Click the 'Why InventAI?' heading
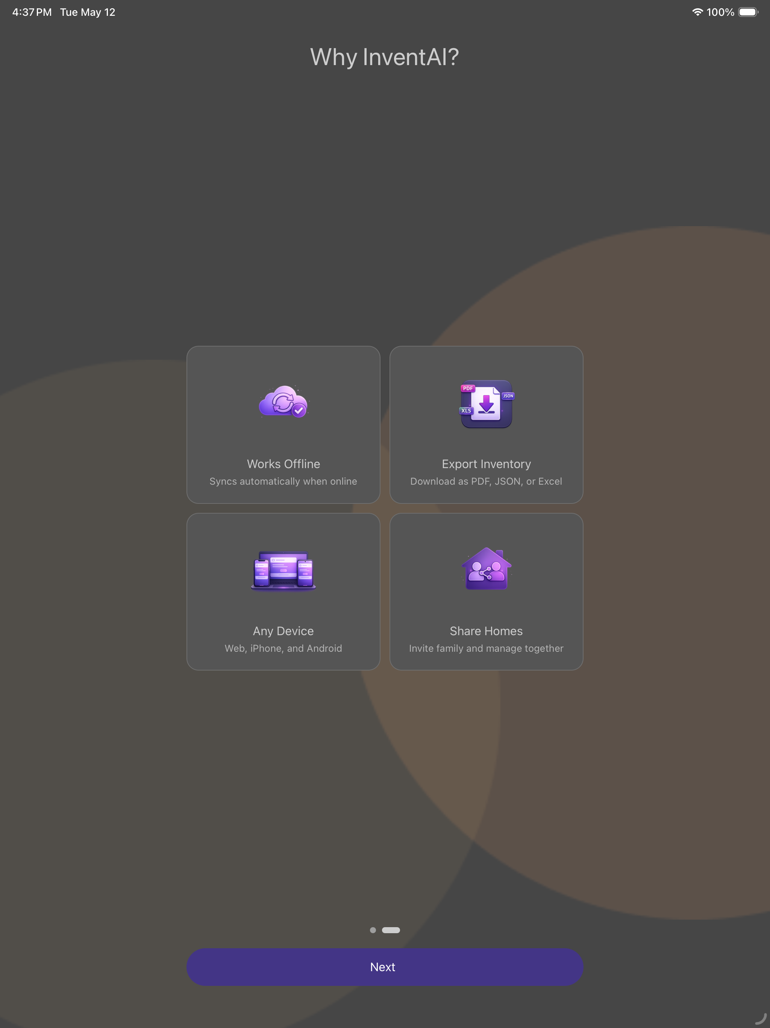770x1028 pixels. click(385, 57)
